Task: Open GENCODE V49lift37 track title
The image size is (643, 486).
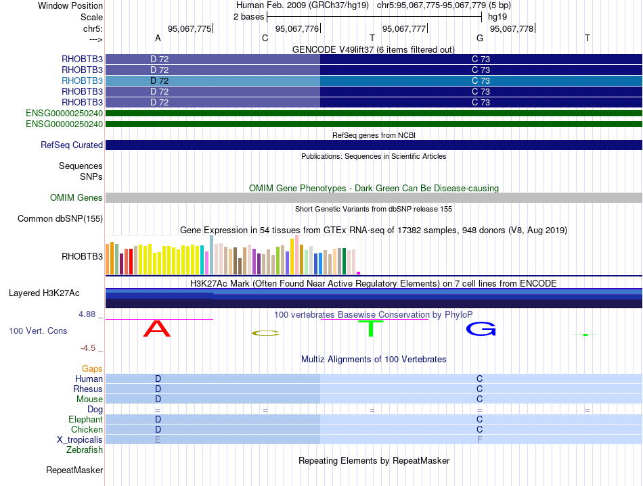Action: (x=373, y=49)
